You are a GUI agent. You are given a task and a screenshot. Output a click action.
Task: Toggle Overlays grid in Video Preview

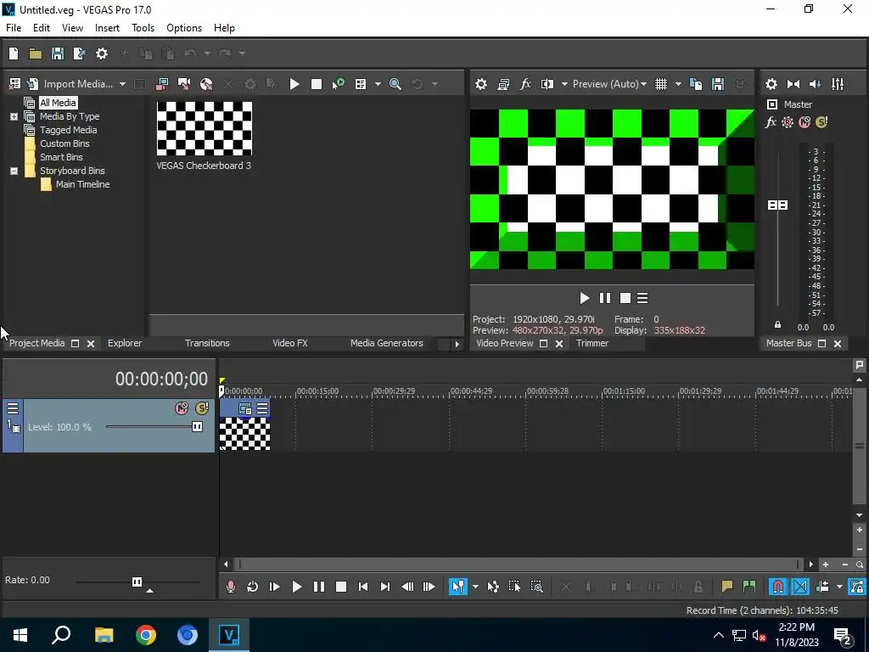(661, 84)
